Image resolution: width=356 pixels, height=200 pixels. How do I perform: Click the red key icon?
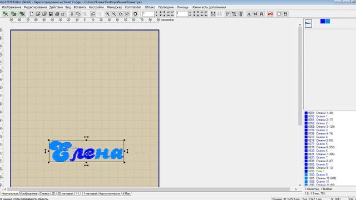click(270, 14)
